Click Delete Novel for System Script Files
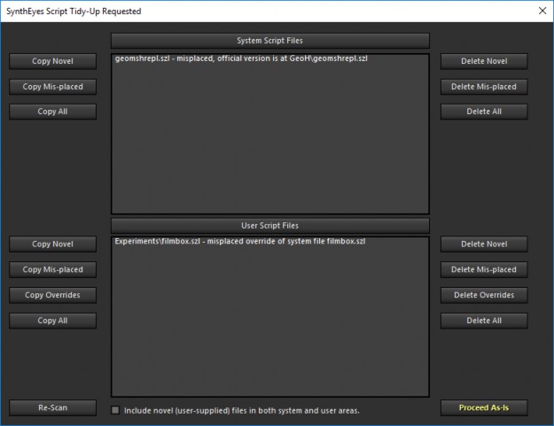Image resolution: width=554 pixels, height=426 pixels. point(484,61)
